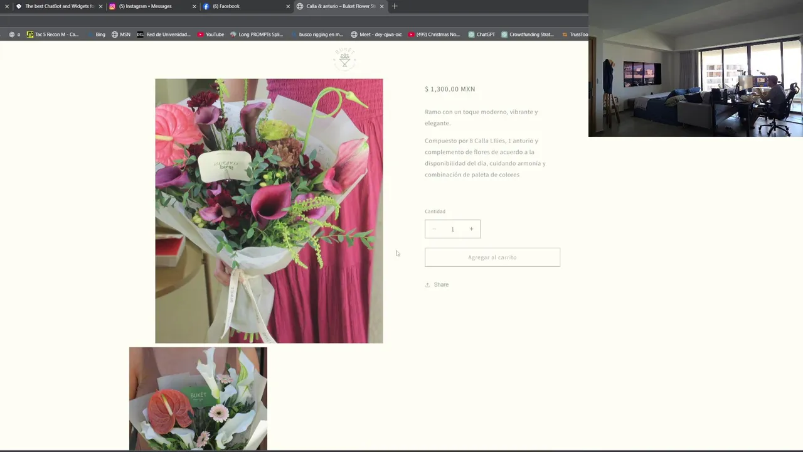
Task: Open the ChatGPT bookmark
Action: coord(482,35)
